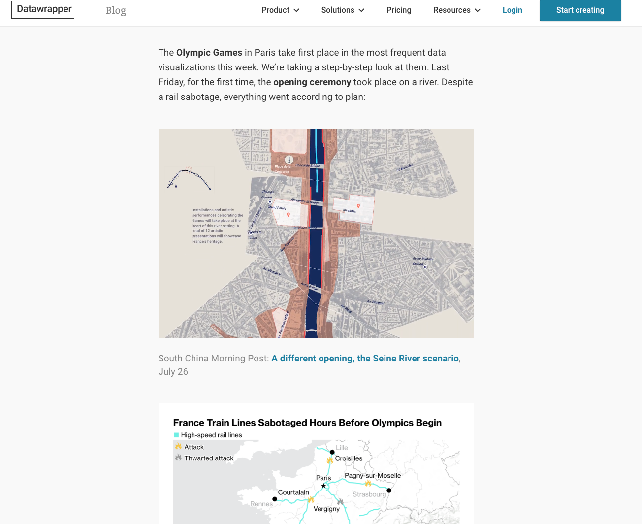Click the High-speed rail lines legend swatch
Viewport: 642px width, 524px height.
click(x=176, y=435)
